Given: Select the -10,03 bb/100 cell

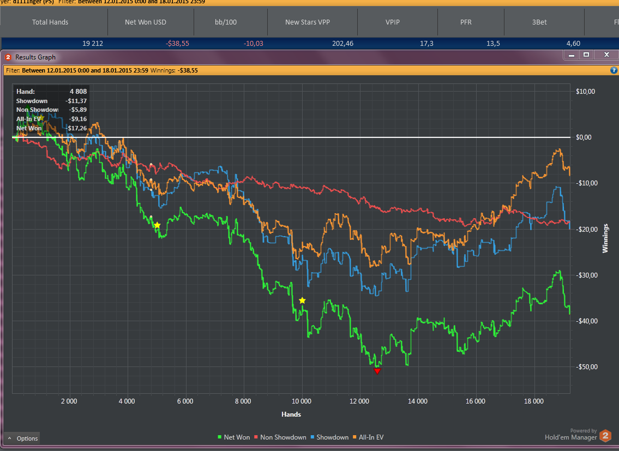Looking at the screenshot, I should [254, 44].
